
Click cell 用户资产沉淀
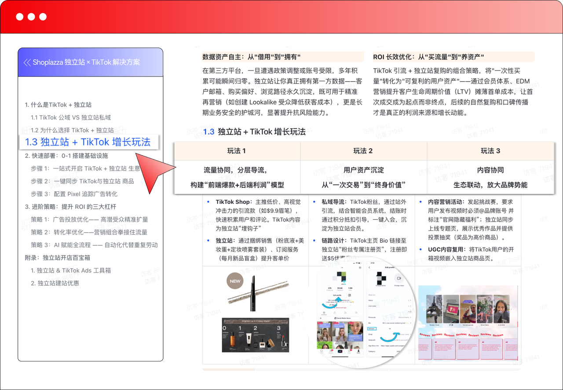pyautogui.click(x=364, y=170)
